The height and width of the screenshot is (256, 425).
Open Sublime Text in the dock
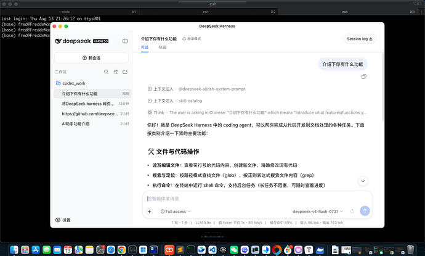click(x=180, y=249)
